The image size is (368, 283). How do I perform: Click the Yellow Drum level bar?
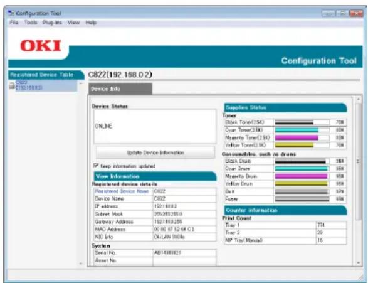point(302,184)
